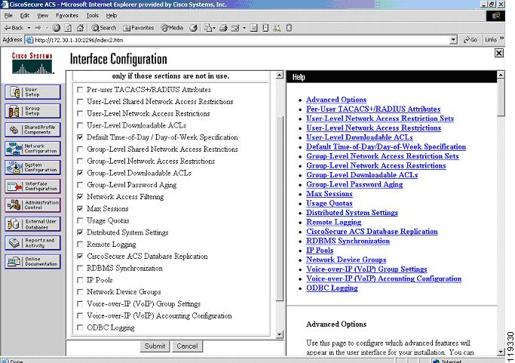
Task: Open Usage Quotas help link
Action: click(x=330, y=203)
